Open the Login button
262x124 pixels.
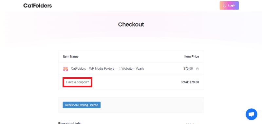coord(229,6)
